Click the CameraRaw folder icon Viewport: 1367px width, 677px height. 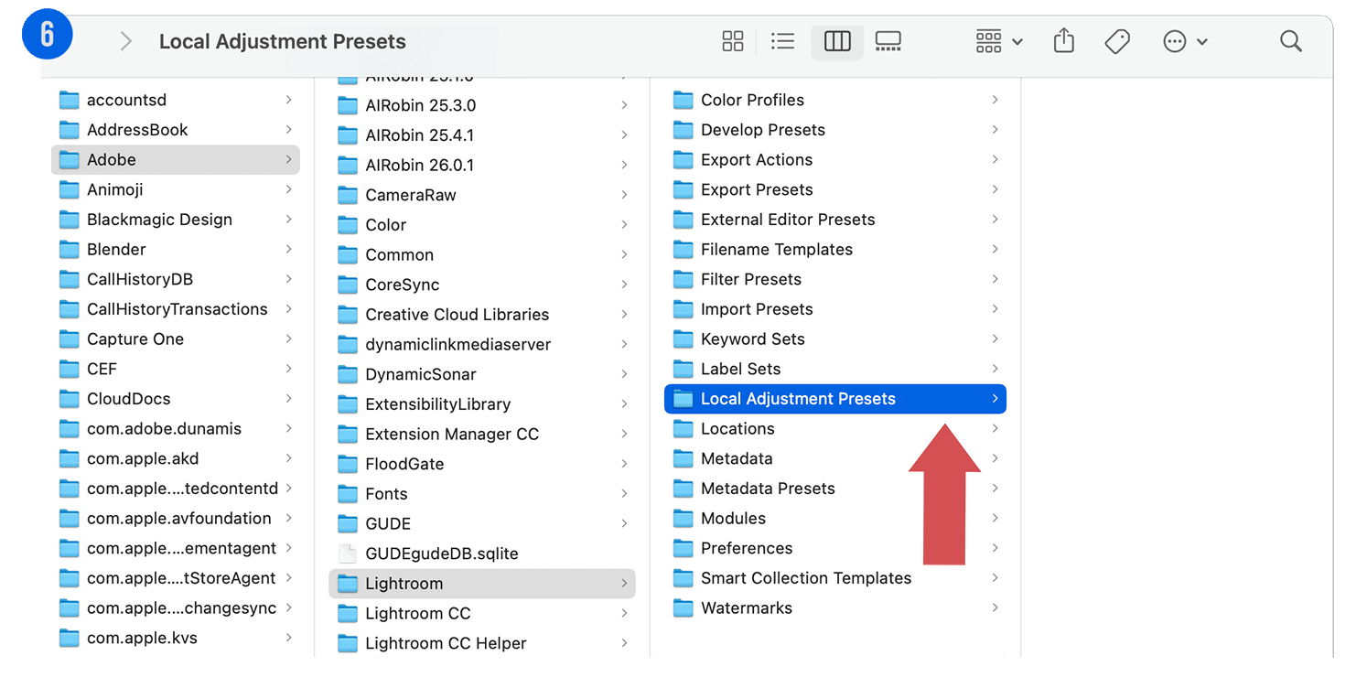coord(348,196)
